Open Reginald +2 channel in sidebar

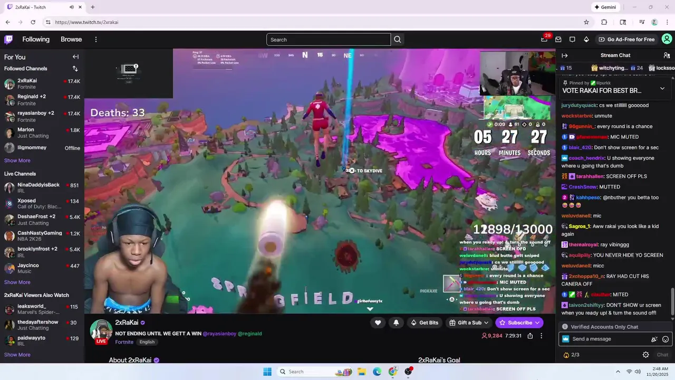42,100
